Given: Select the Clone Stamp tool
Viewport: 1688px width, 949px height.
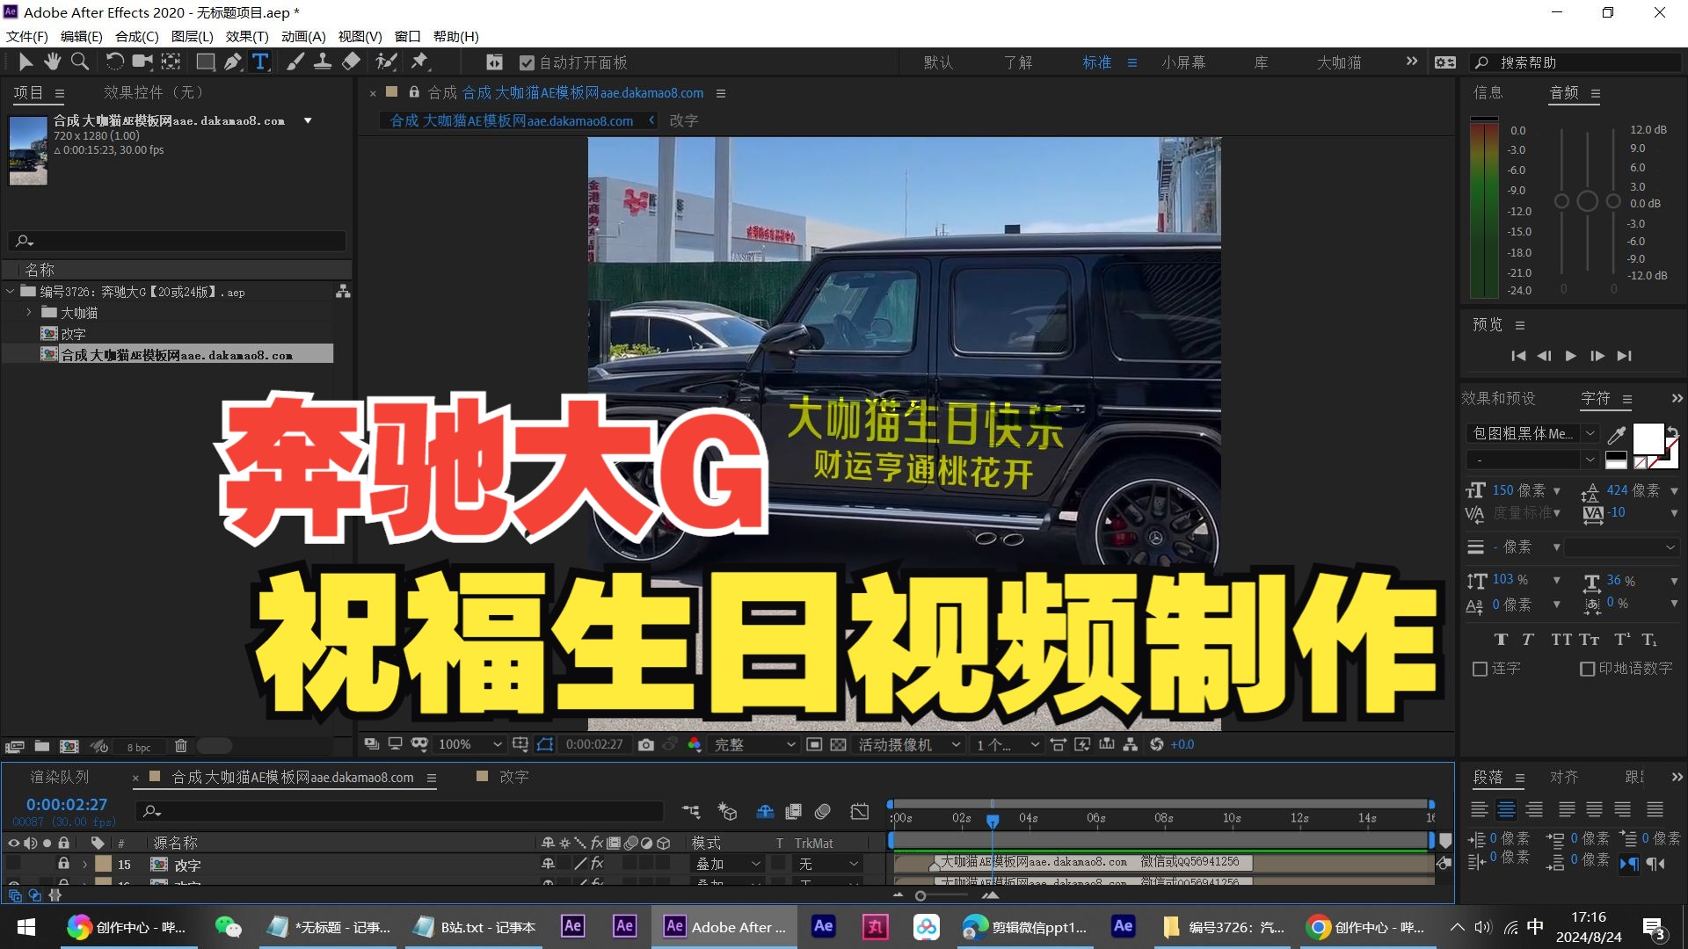Looking at the screenshot, I should click(323, 62).
